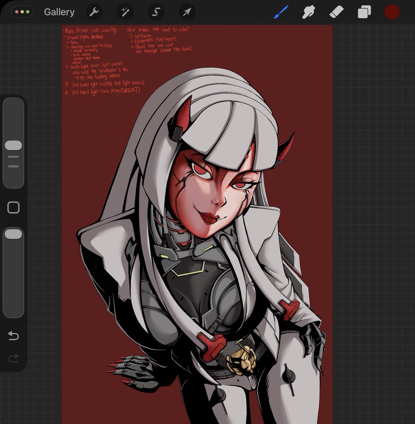Select the Selection S tool
The width and height of the screenshot is (415, 424).
(x=156, y=12)
